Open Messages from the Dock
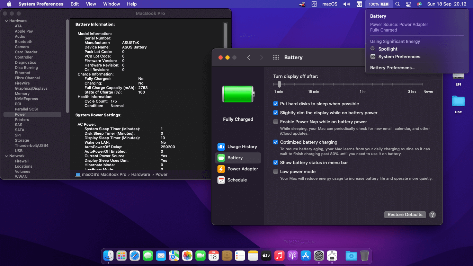473x266 pixels. click(x=148, y=256)
